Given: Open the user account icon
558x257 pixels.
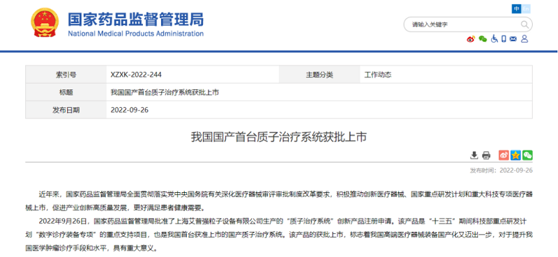Looking at the screenshot, I should point(525,39).
